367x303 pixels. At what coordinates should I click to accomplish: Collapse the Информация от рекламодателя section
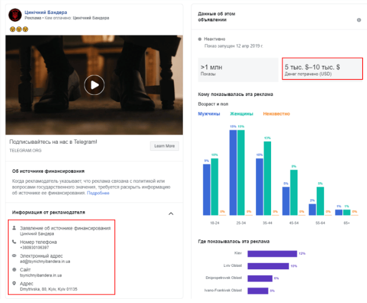tap(171, 213)
